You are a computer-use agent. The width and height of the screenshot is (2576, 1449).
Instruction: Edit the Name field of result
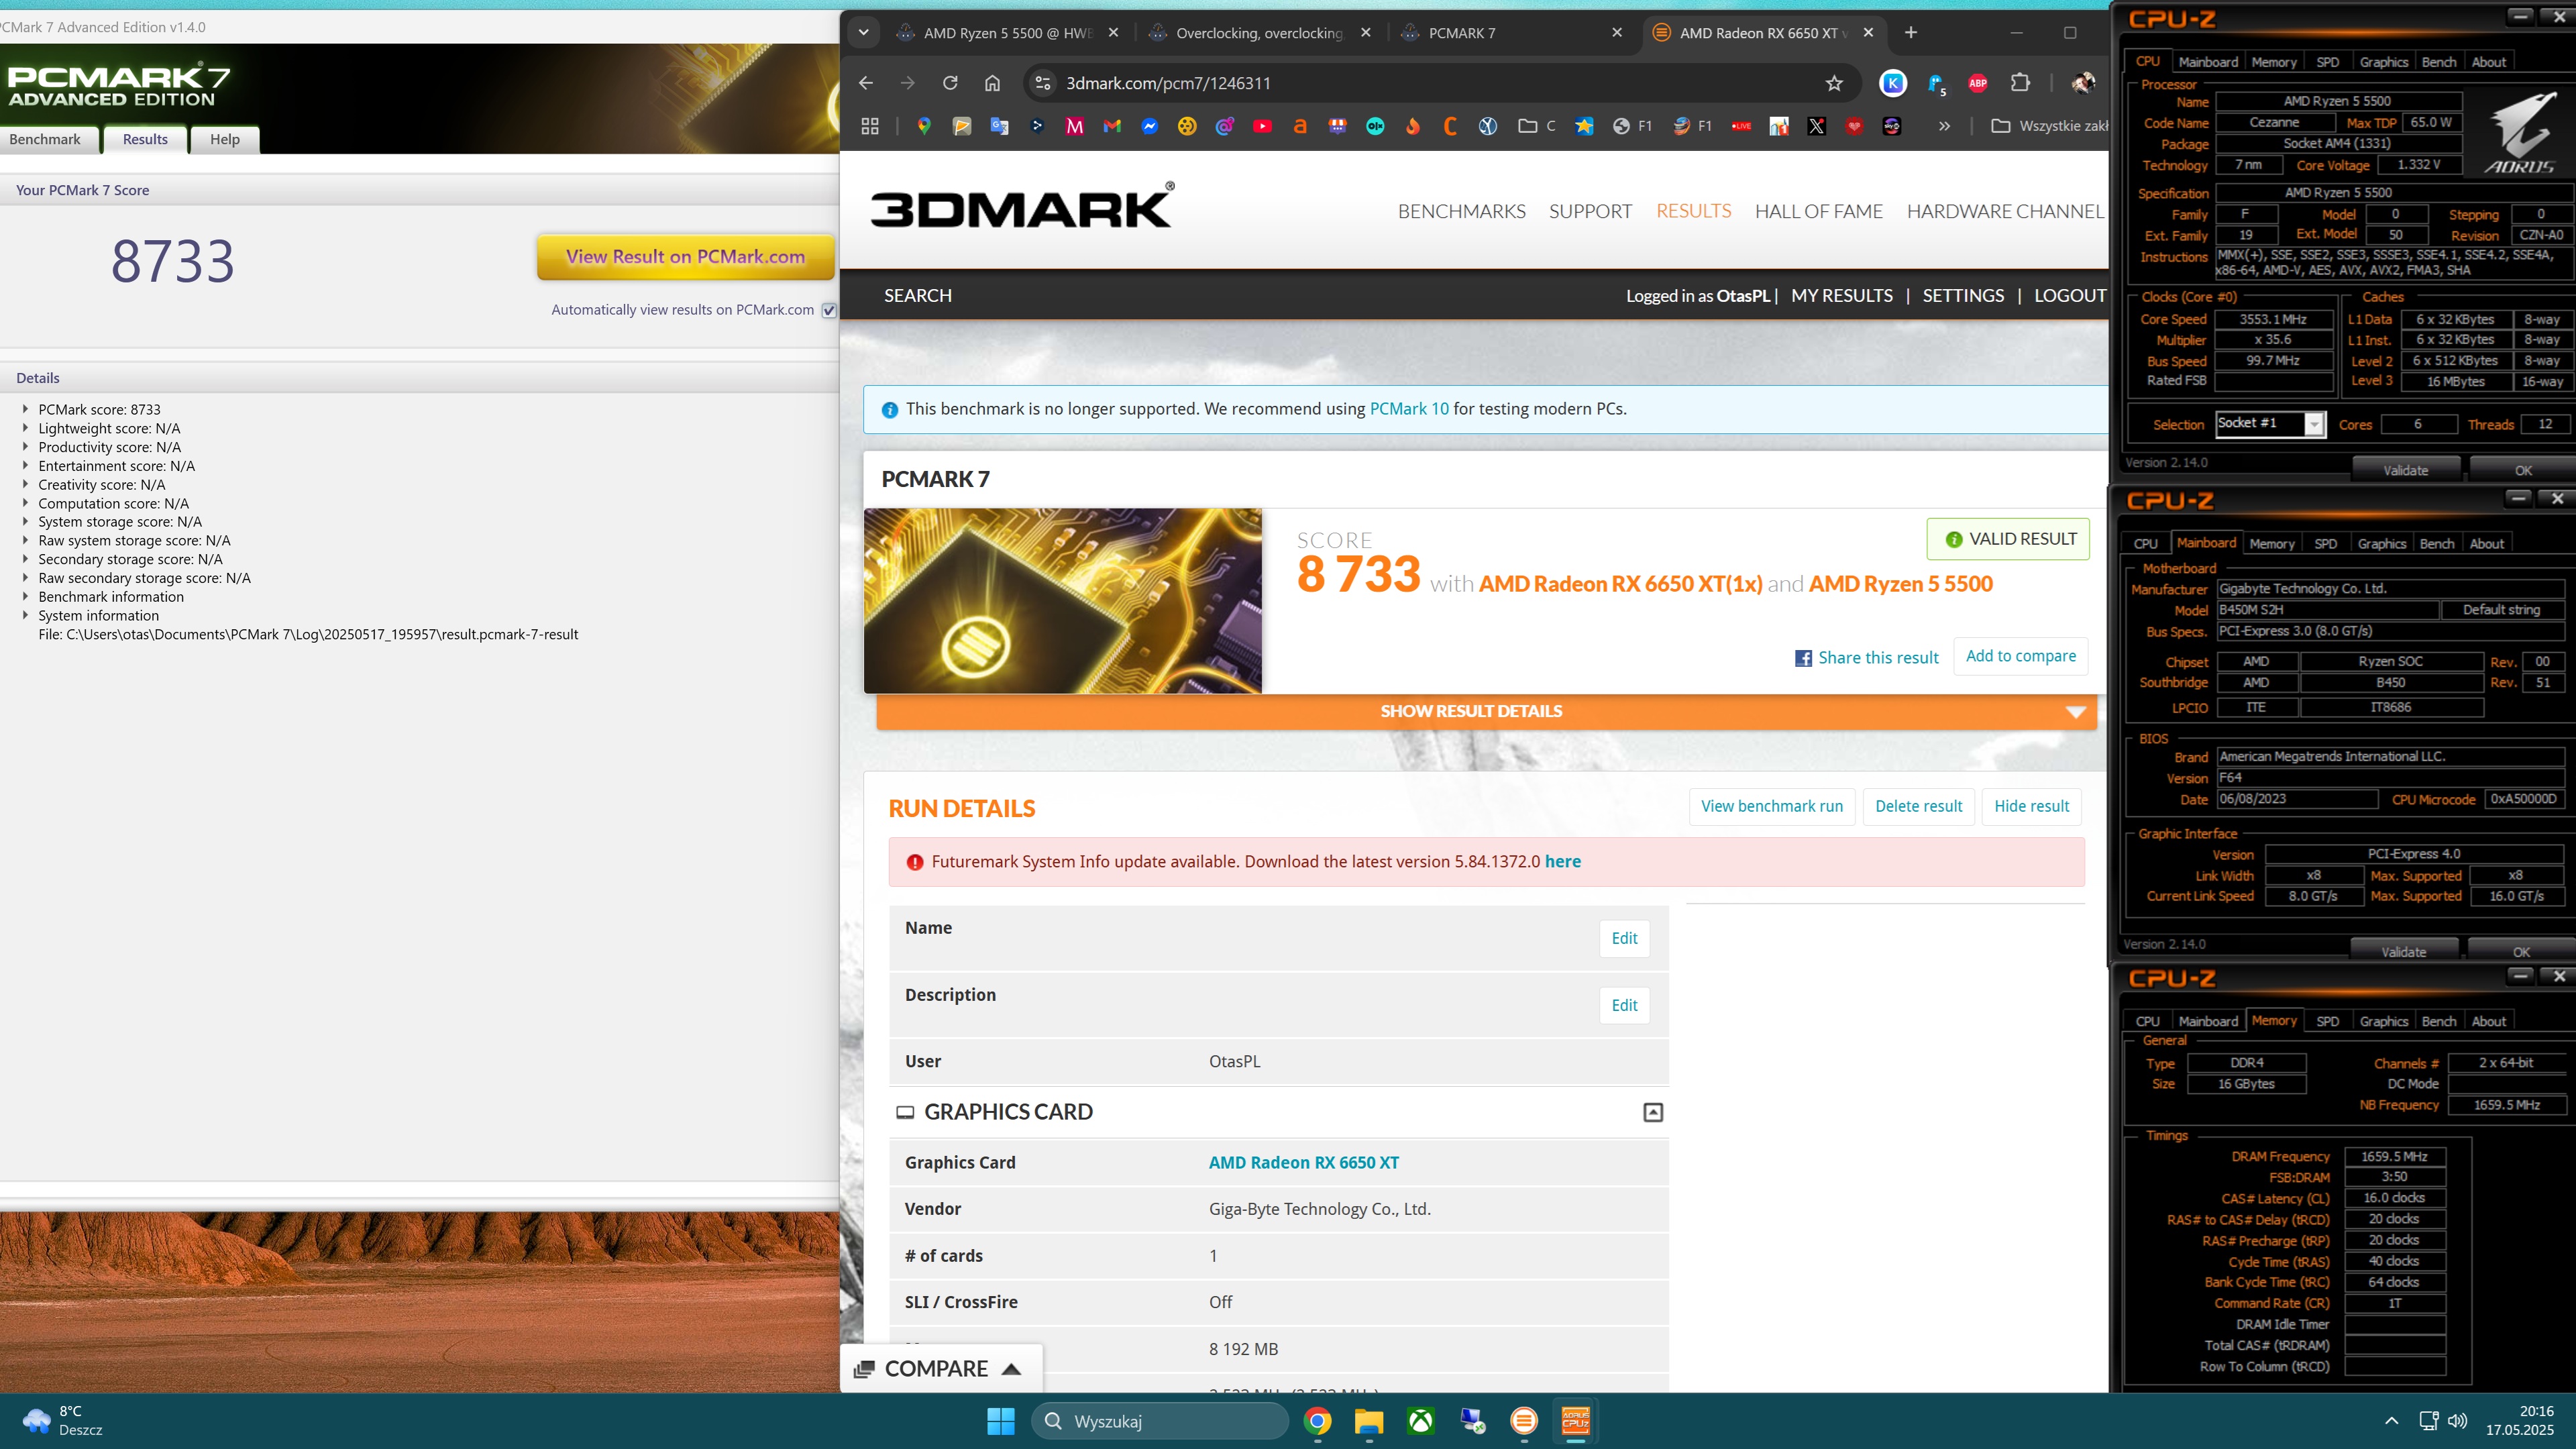coord(1624,938)
